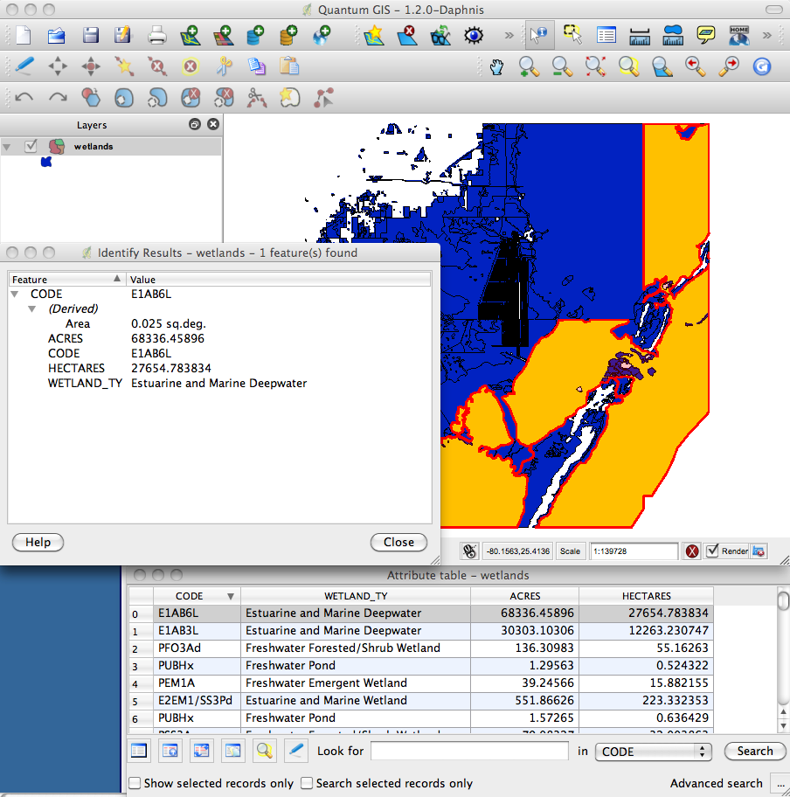The width and height of the screenshot is (790, 797).
Task: Click the Advanced search link
Action: (716, 784)
